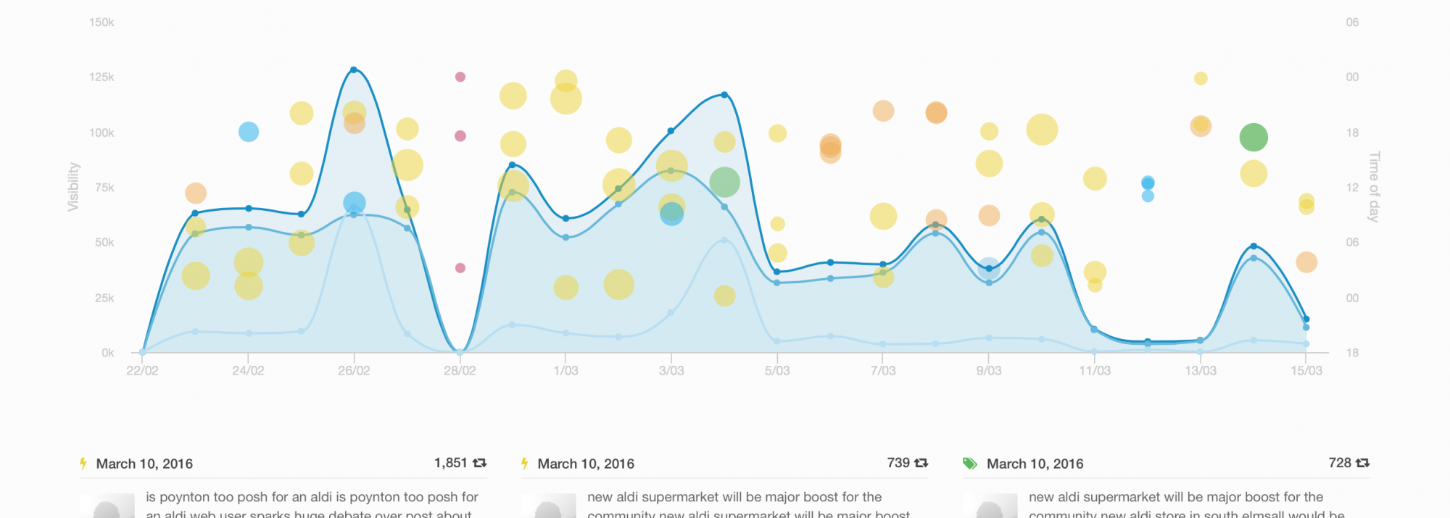Open the avatar of the Poynton post
Viewport: 1450px width, 518px height.
tap(107, 506)
